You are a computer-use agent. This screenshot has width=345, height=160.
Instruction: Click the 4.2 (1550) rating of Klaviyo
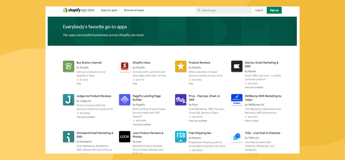tap(251, 84)
